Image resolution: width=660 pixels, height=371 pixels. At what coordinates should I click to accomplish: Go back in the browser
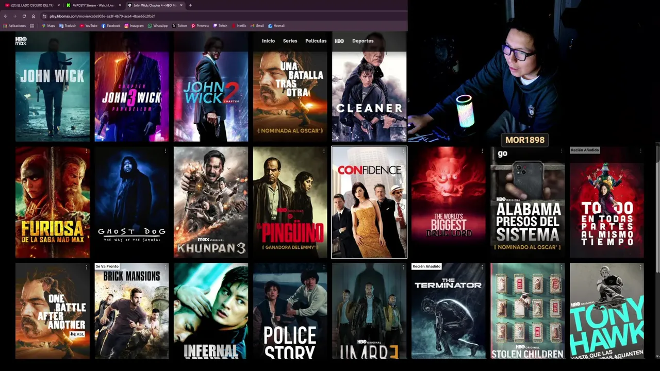coord(5,16)
